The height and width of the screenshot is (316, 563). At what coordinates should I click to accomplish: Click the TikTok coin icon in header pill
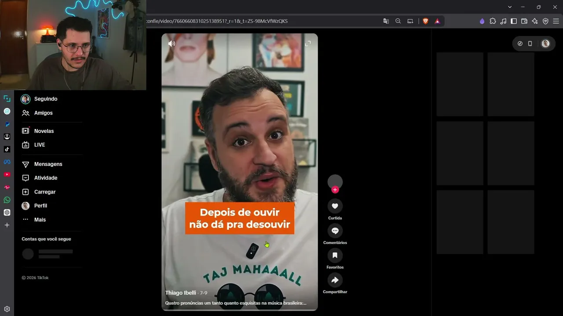point(520,43)
